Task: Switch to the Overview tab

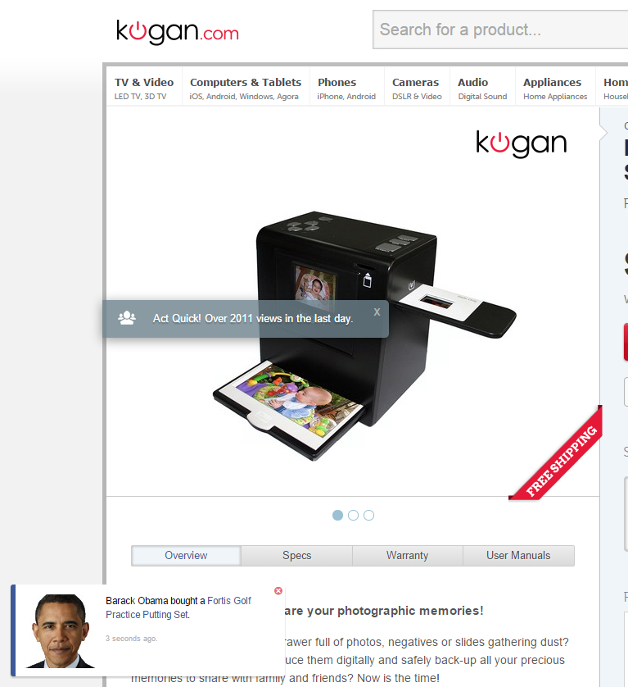Action: click(186, 556)
